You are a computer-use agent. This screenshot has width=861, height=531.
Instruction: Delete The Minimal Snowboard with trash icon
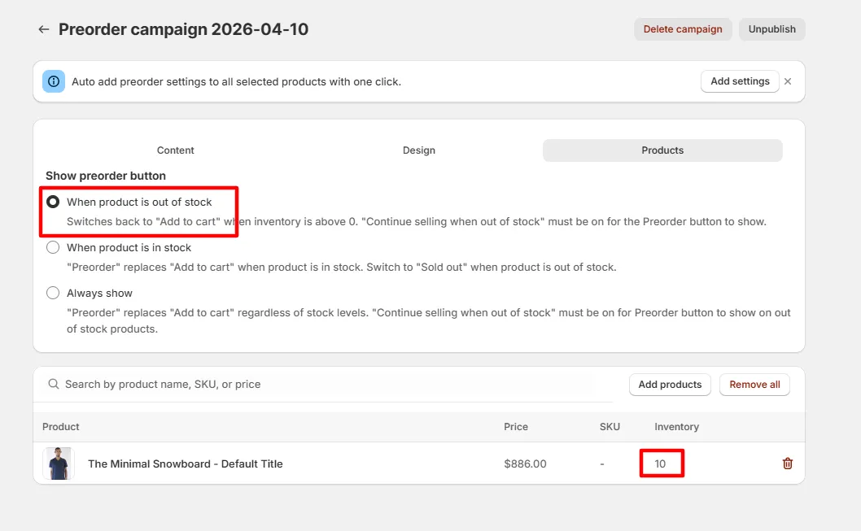pyautogui.click(x=788, y=464)
